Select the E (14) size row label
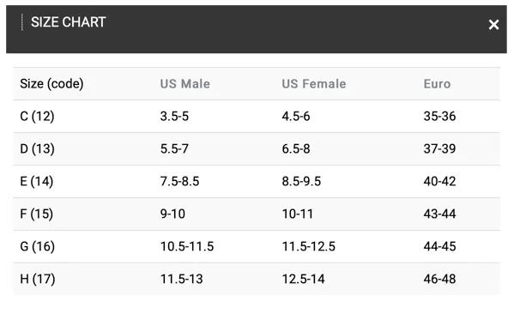Viewport: 514px width, 326px height. tap(36, 181)
